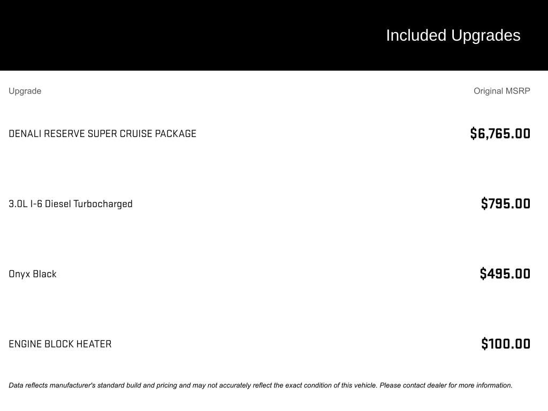Screen dimensions: 548x411
Task: Click the Upgrade column header
Action: click(x=25, y=91)
